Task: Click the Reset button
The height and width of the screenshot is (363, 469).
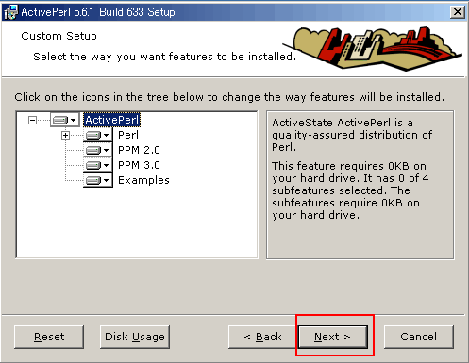Action: point(49,337)
